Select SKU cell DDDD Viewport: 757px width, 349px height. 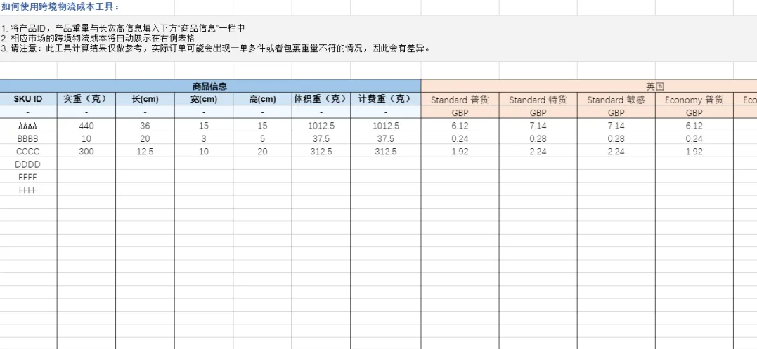pos(28,164)
